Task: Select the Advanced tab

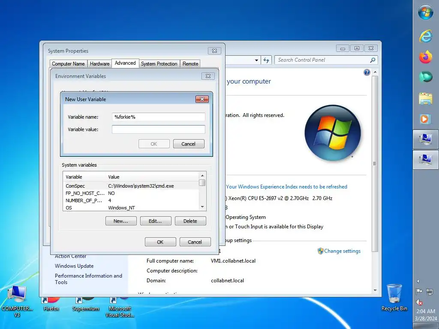Action: click(x=125, y=63)
